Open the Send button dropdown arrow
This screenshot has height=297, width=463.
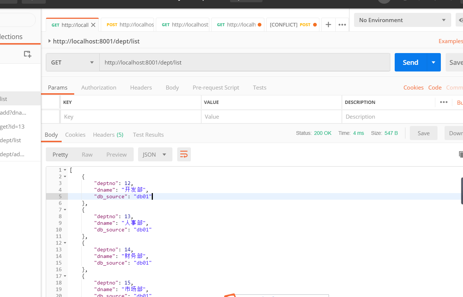(434, 62)
